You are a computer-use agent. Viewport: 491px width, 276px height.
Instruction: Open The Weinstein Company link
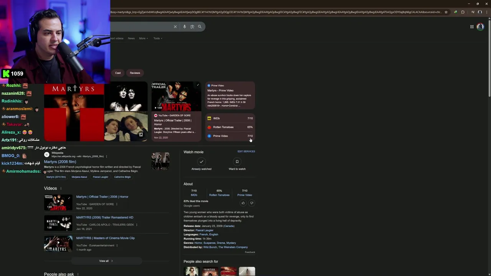(233, 247)
